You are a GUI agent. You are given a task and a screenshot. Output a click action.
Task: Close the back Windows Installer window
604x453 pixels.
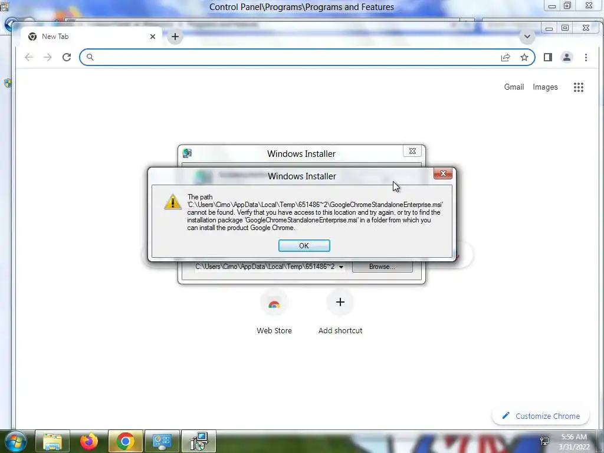click(x=412, y=151)
